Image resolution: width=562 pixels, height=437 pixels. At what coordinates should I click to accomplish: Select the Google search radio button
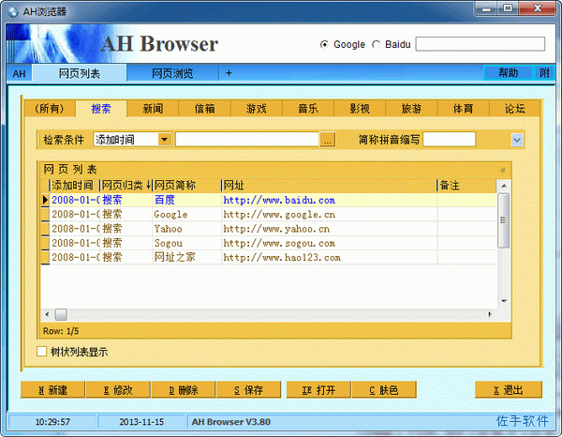point(324,44)
